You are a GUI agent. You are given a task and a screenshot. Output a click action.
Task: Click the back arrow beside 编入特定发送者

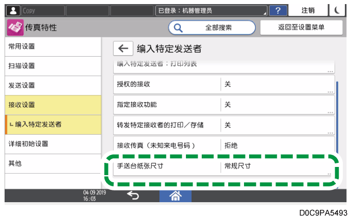123,49
